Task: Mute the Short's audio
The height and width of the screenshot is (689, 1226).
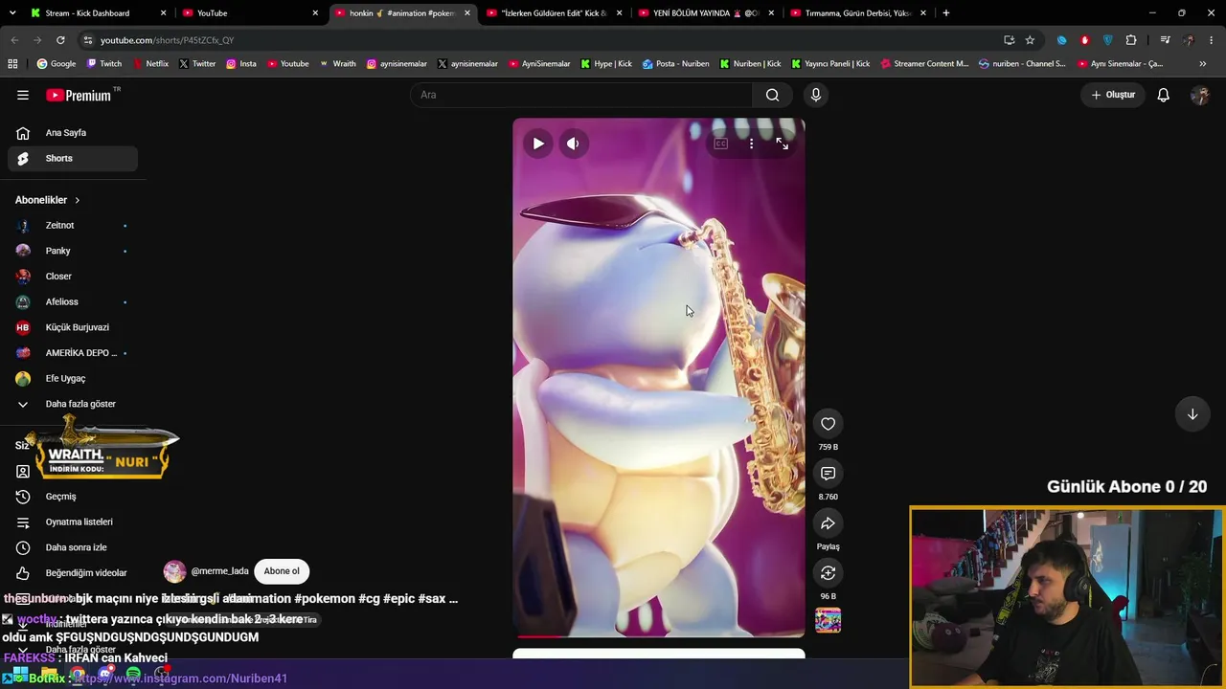Action: coord(573,144)
